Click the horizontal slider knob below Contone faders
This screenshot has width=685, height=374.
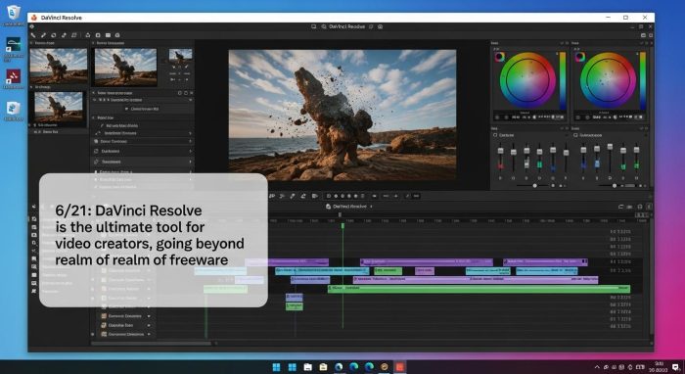[x=534, y=186]
